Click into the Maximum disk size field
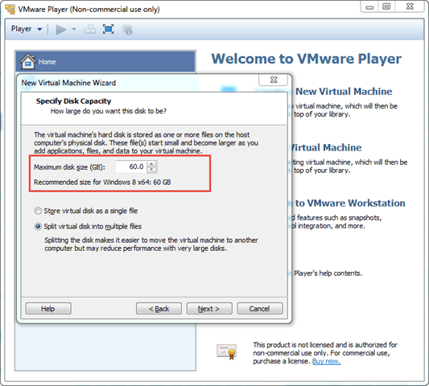 [x=130, y=166]
